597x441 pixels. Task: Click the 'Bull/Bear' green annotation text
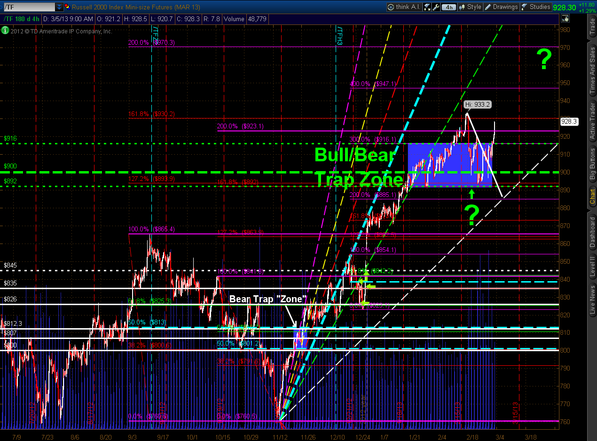coord(355,155)
